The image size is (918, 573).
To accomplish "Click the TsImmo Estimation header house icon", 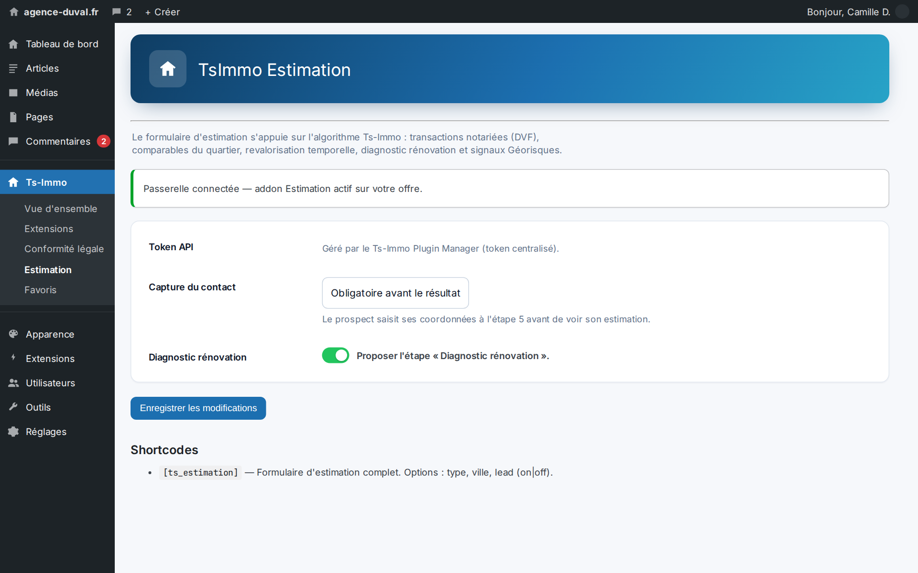I will [x=168, y=69].
